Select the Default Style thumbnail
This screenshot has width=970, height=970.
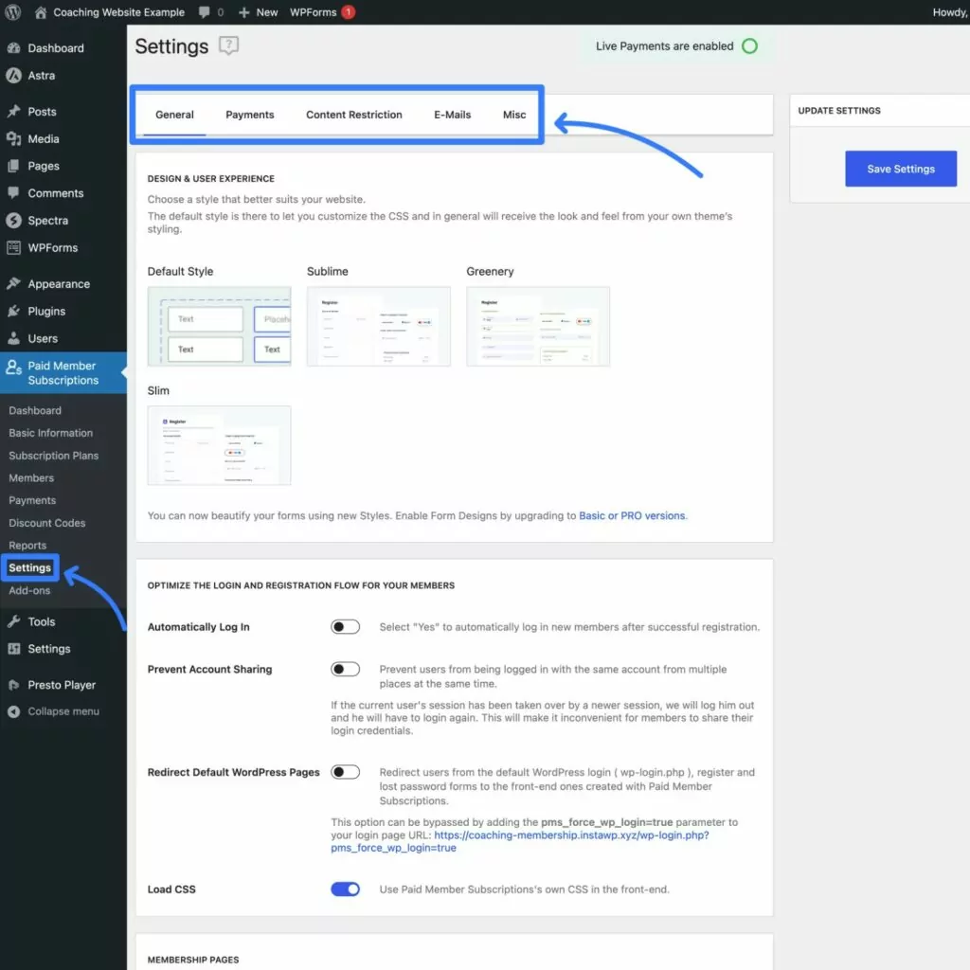pos(219,326)
